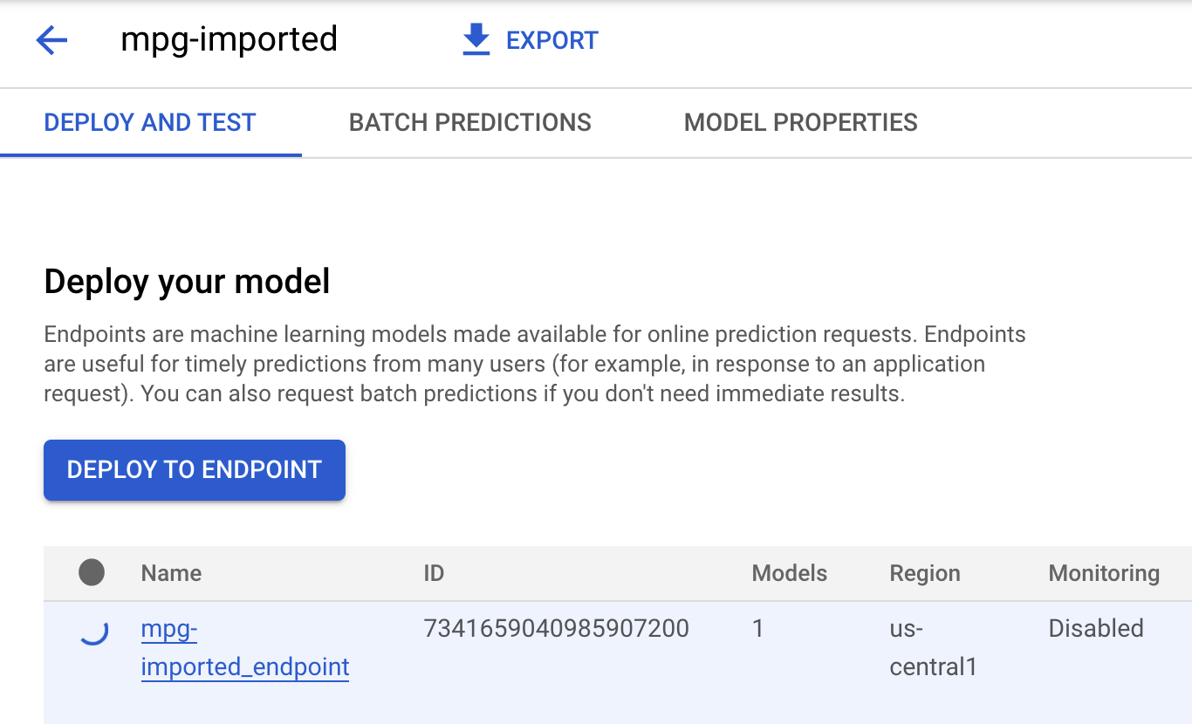Image resolution: width=1192 pixels, height=724 pixels.
Task: Click the loading spinner beside mpg-imported_endpoint
Action: click(93, 630)
